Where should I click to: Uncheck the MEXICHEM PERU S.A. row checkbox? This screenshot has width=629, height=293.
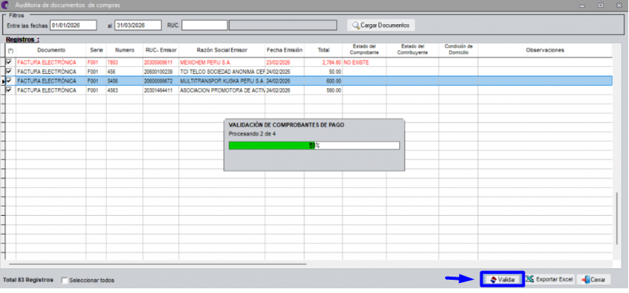(x=9, y=62)
